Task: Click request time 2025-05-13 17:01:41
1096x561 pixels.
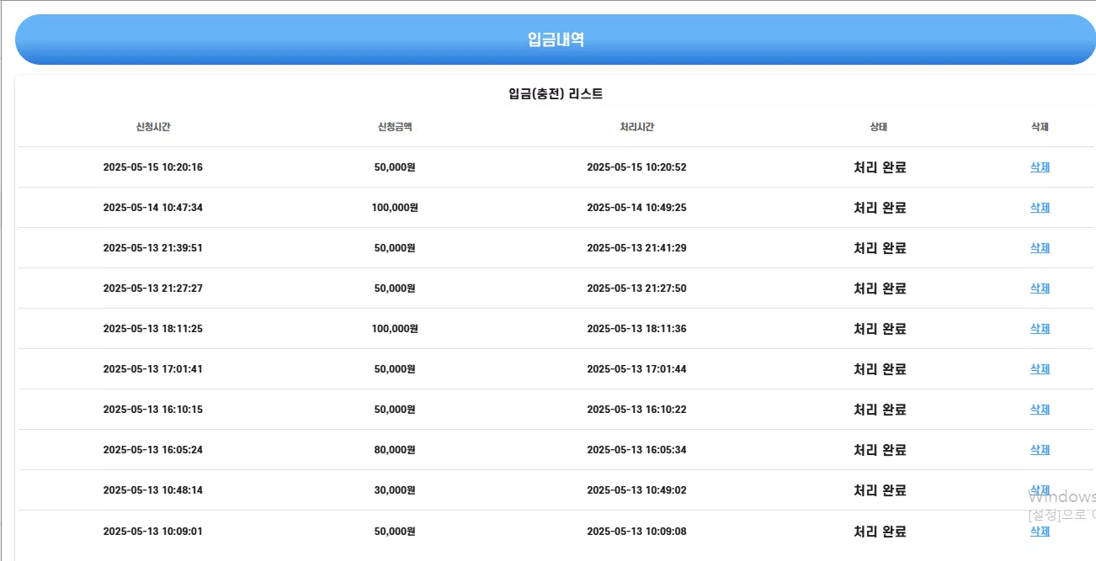Action: point(153,369)
